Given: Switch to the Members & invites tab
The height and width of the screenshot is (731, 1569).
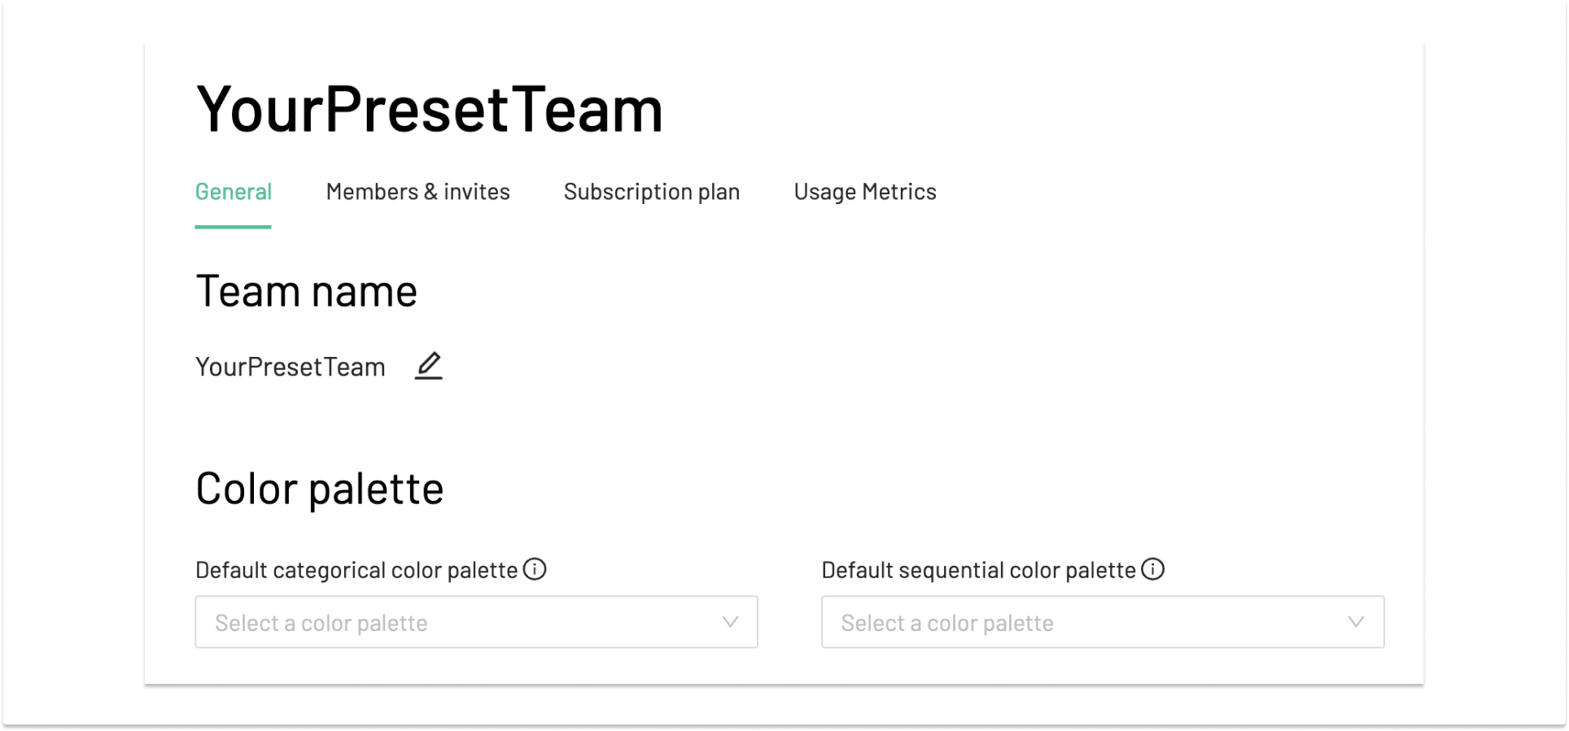Looking at the screenshot, I should click(417, 192).
